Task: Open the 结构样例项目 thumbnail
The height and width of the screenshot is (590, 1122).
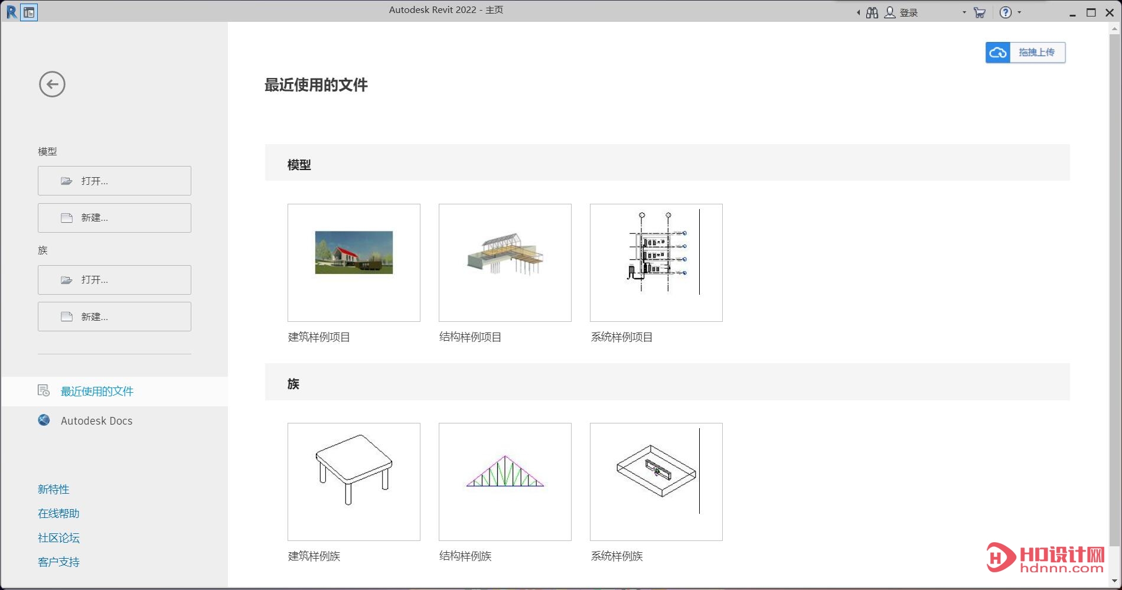Action: point(505,263)
